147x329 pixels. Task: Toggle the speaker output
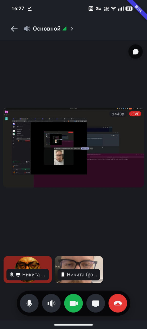(x=51, y=303)
